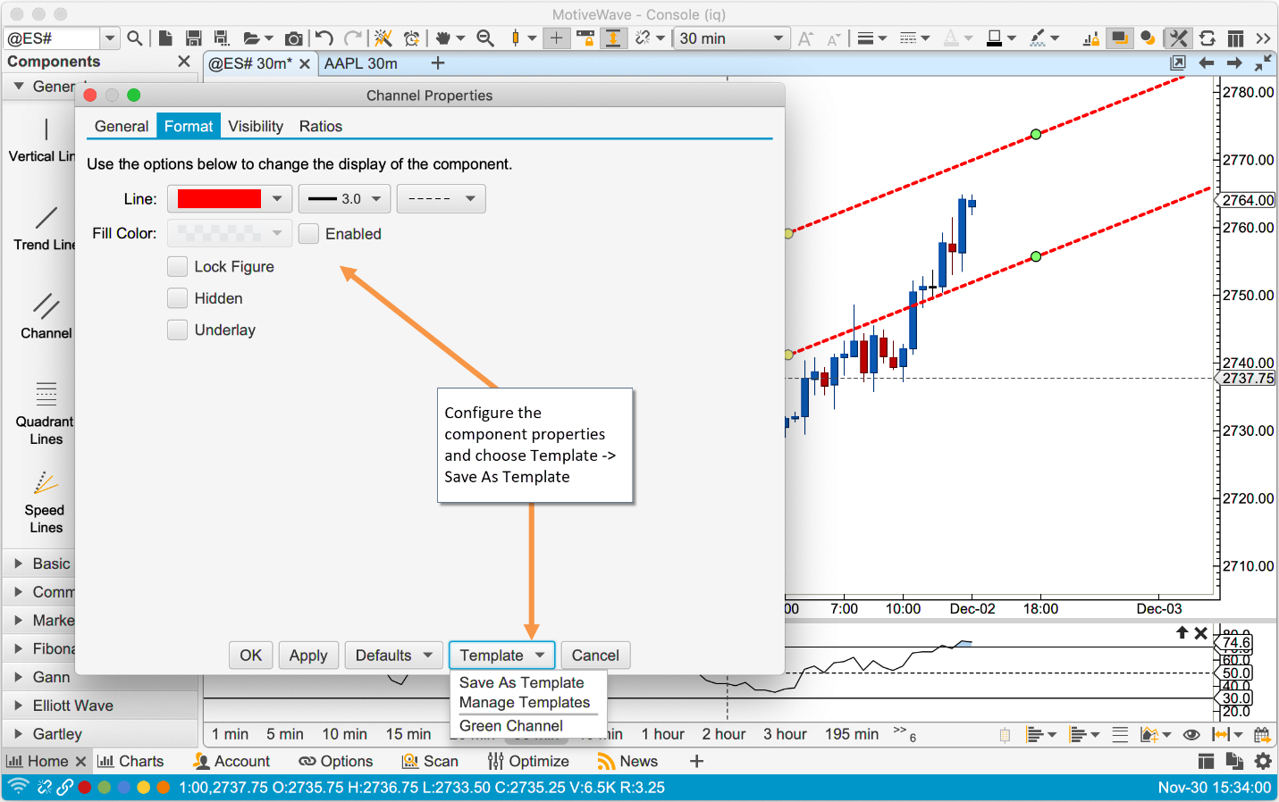The image size is (1279, 802).
Task: Tick the Hidden checkbox
Action: click(178, 298)
